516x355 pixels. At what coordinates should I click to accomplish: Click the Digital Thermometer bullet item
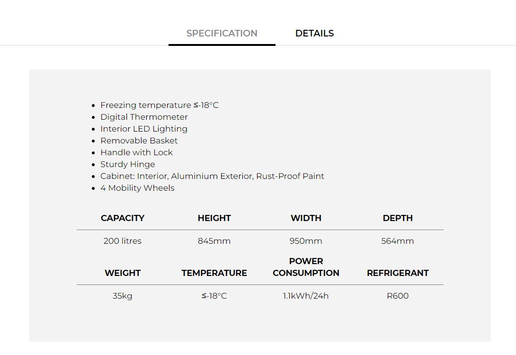pos(144,117)
